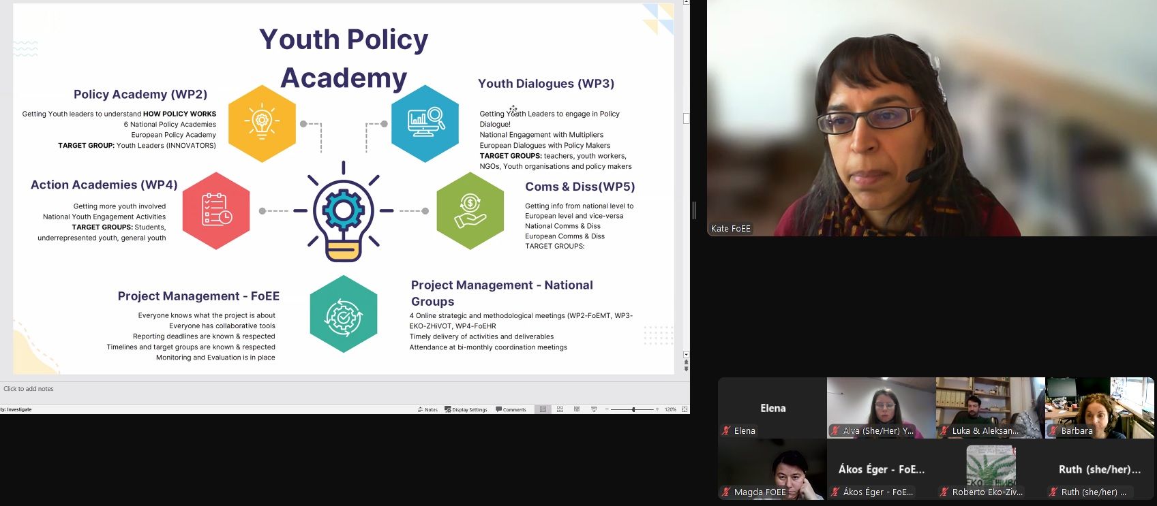Screen dimensions: 1157x506
Task: Click the accessibility Investigate status entry
Action: coord(16,409)
